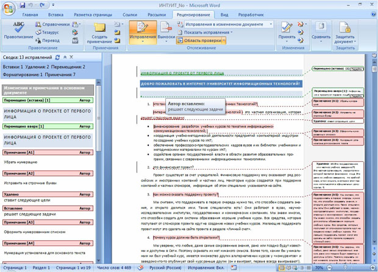Open the display for review combo box

coord(228,24)
